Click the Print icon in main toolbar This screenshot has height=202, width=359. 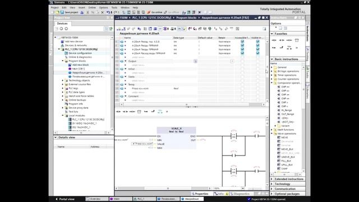tap(82, 12)
